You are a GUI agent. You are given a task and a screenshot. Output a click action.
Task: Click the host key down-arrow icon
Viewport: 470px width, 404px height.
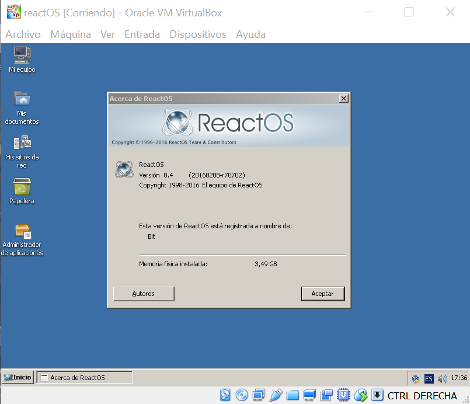[377, 395]
